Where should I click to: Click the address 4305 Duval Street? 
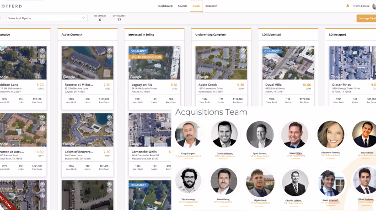(275, 89)
